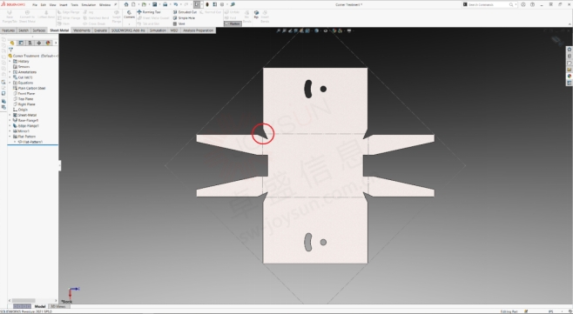This screenshot has height=314, width=573.
Task: Switch to the Analysis Preparation tab
Action: [198, 30]
